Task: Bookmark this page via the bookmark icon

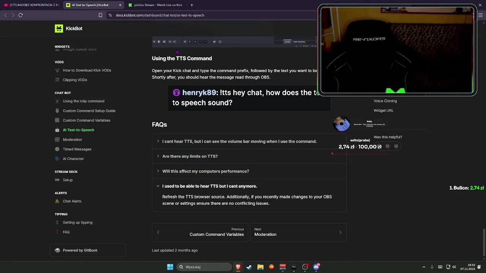Action: (100, 15)
